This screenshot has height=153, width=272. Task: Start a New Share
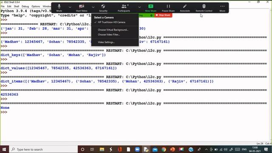tap(150, 8)
